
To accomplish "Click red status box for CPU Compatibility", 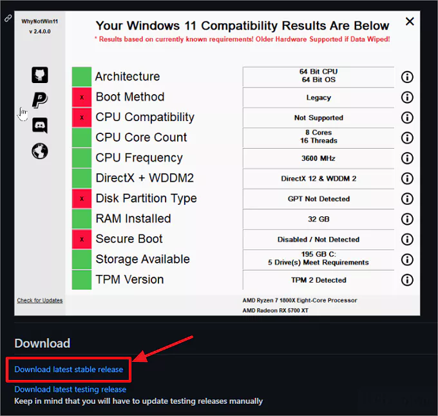I will tap(82, 118).
